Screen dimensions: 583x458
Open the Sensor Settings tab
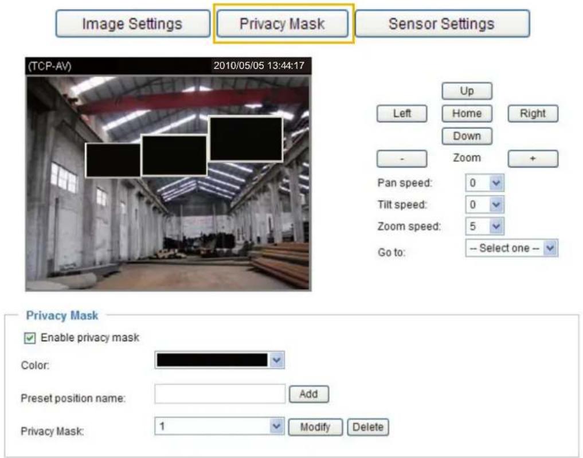(x=442, y=24)
